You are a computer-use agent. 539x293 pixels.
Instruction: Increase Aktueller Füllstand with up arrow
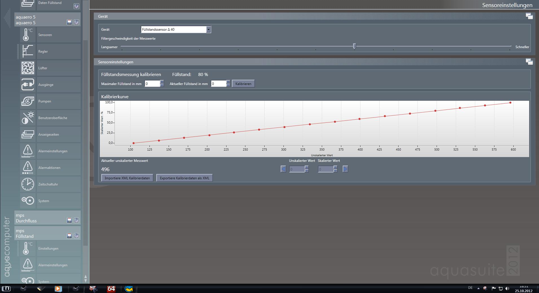[x=228, y=82]
